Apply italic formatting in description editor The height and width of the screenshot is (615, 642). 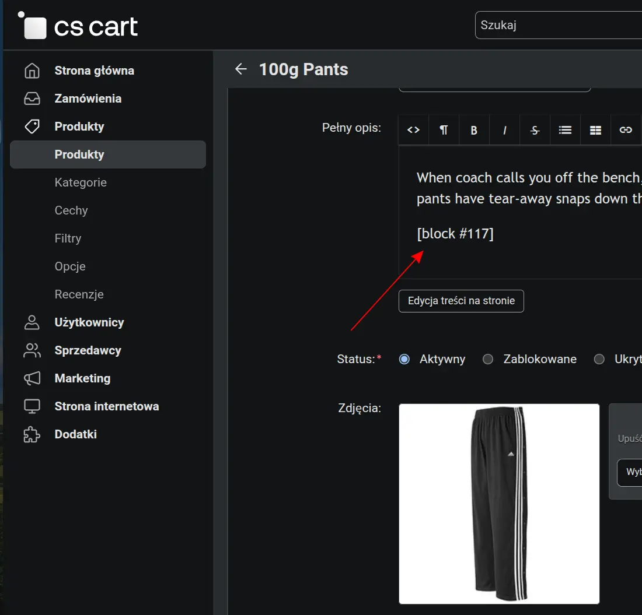tap(504, 130)
